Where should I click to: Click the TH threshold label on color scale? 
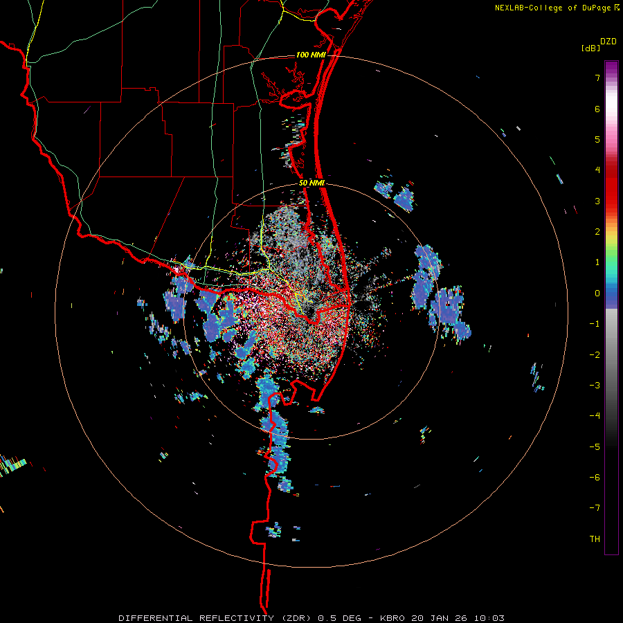point(595,539)
